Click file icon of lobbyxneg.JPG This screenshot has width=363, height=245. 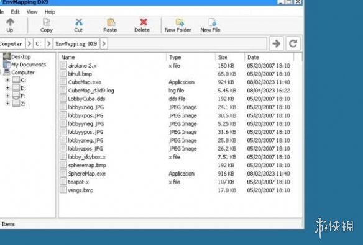[x=63, y=107]
